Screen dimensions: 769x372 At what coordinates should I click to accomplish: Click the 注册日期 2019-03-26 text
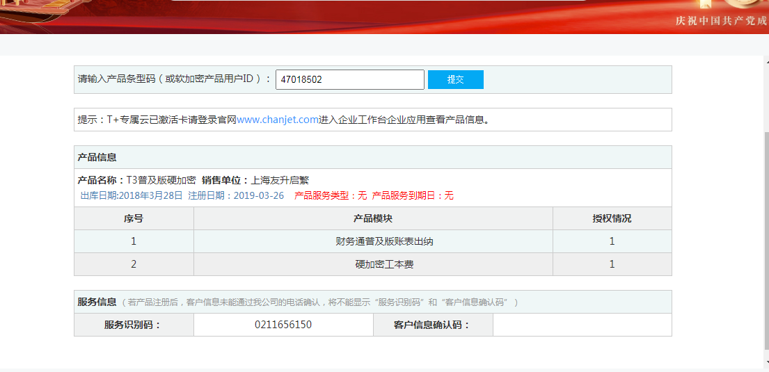coord(236,195)
